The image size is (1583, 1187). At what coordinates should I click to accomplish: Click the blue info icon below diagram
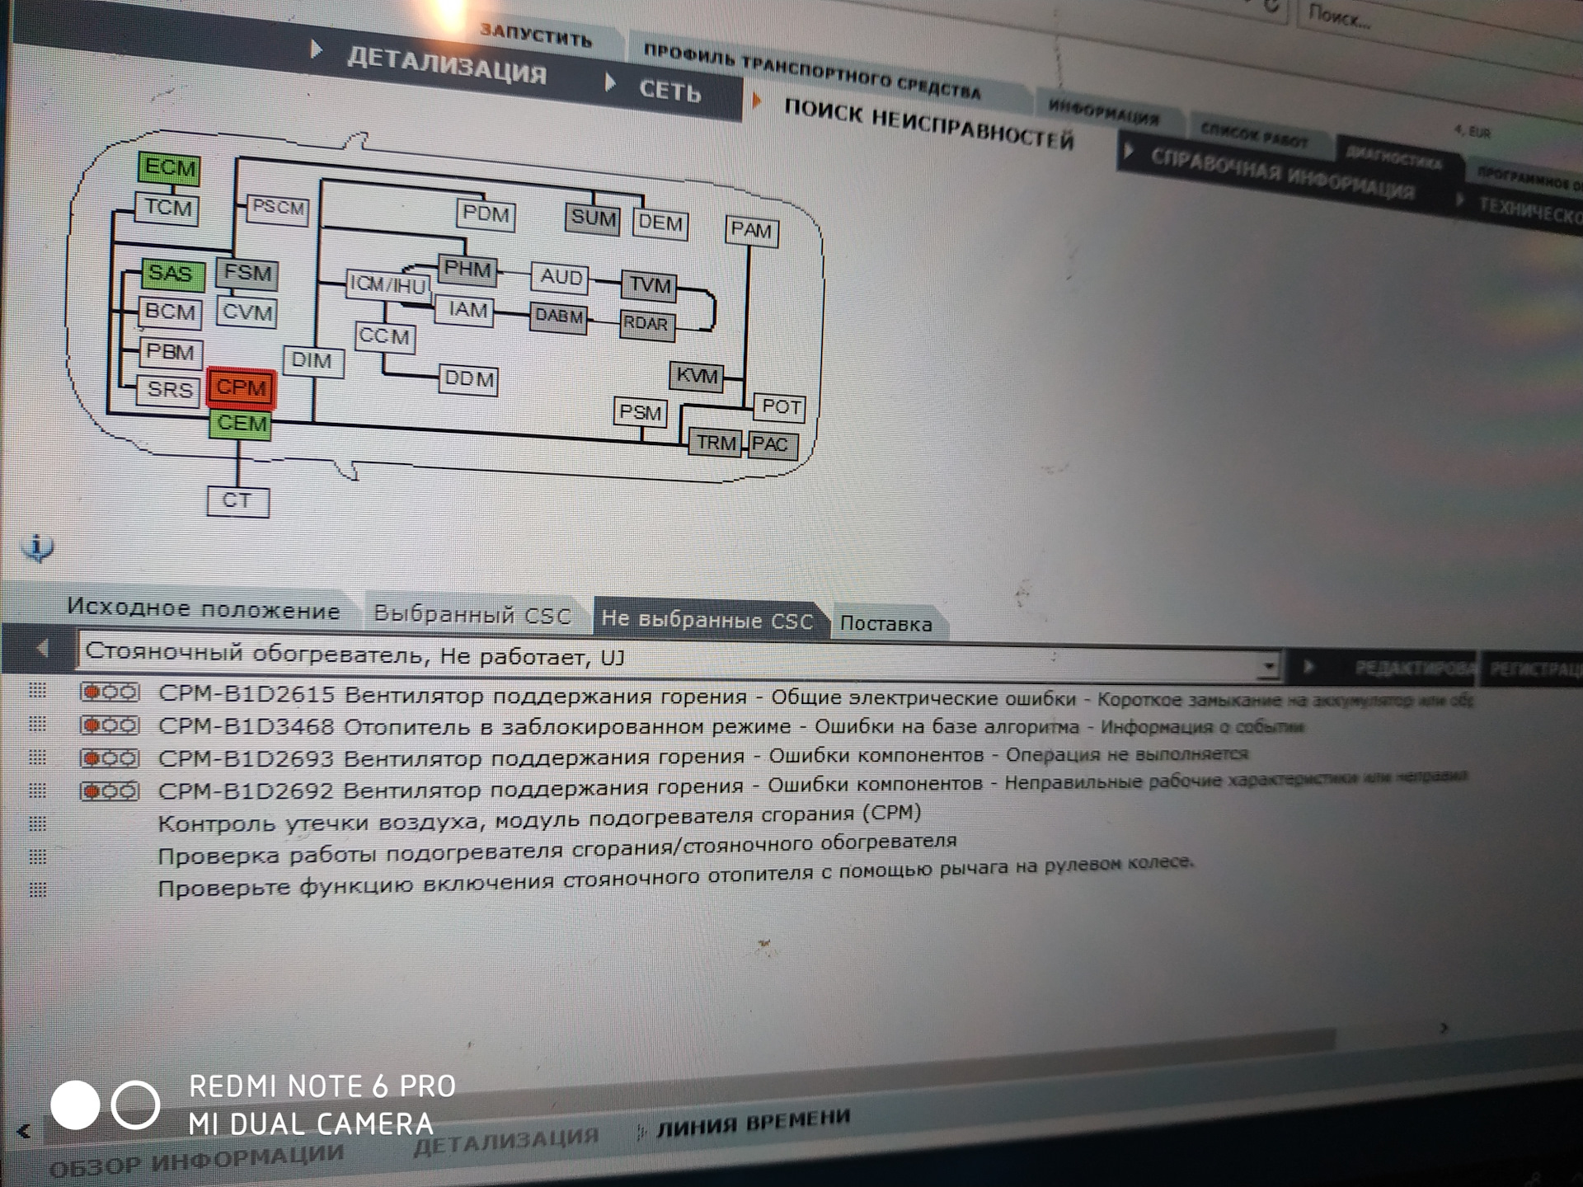(x=38, y=547)
